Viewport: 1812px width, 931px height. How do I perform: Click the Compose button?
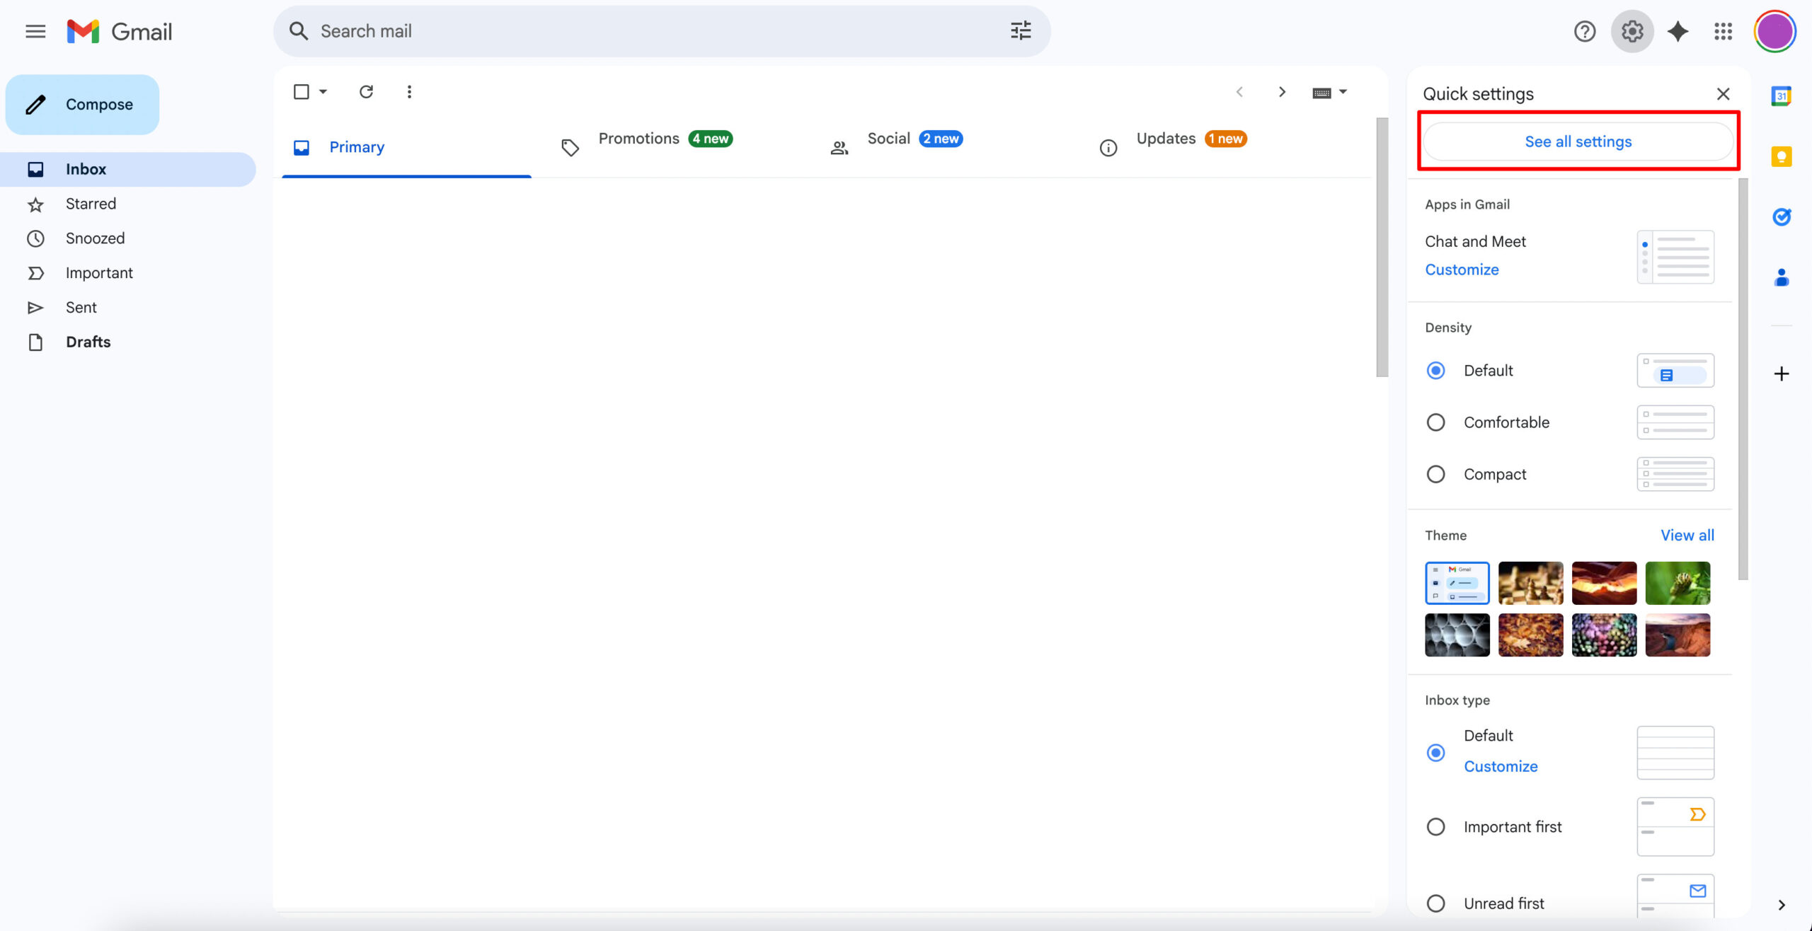pyautogui.click(x=82, y=105)
